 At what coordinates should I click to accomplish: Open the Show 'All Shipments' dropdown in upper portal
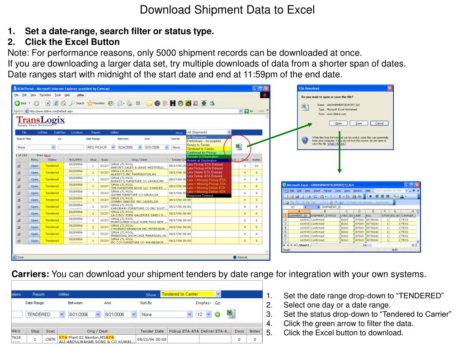229,132
